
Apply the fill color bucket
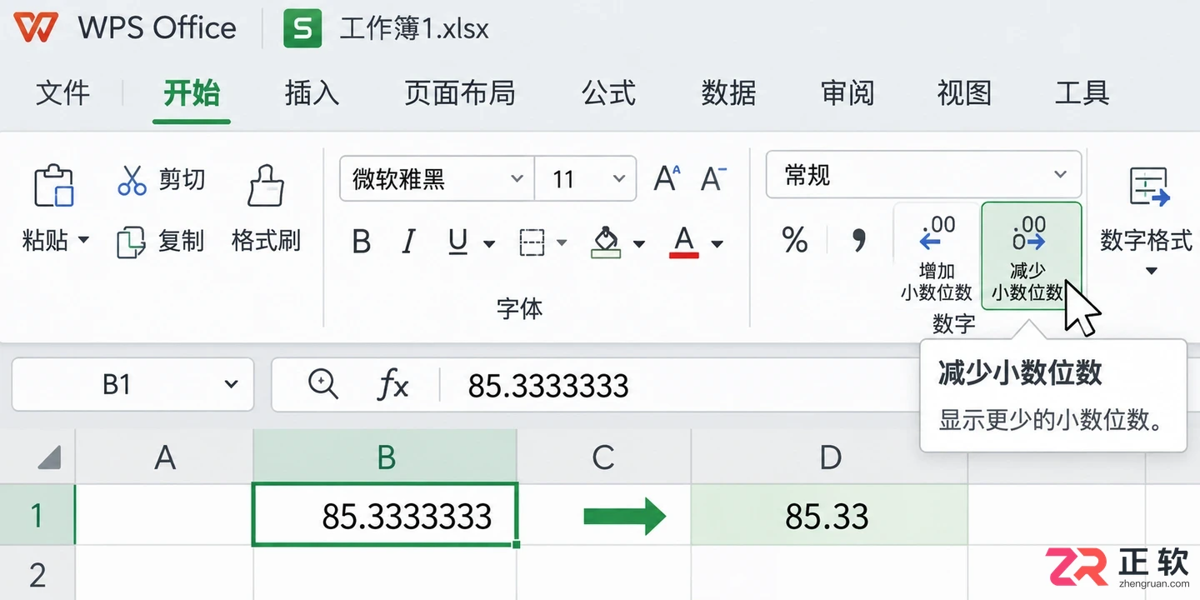click(x=607, y=242)
